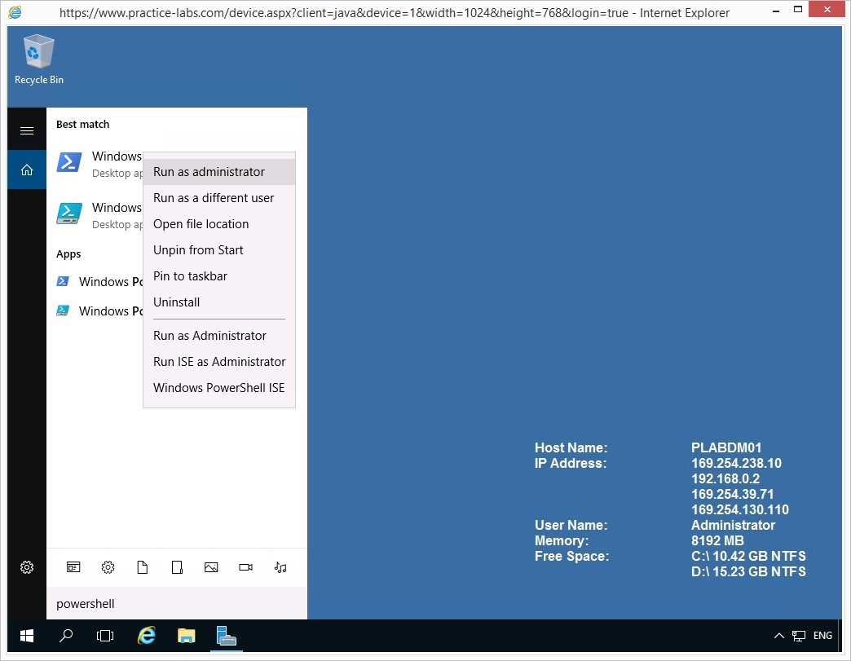Select 'Open file location' in context menu
Image resolution: width=851 pixels, height=661 pixels.
(x=201, y=224)
